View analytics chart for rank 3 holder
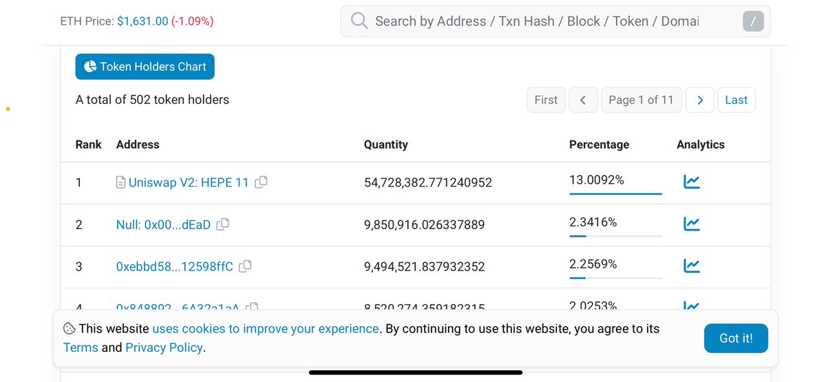The image size is (826, 382). point(692,266)
